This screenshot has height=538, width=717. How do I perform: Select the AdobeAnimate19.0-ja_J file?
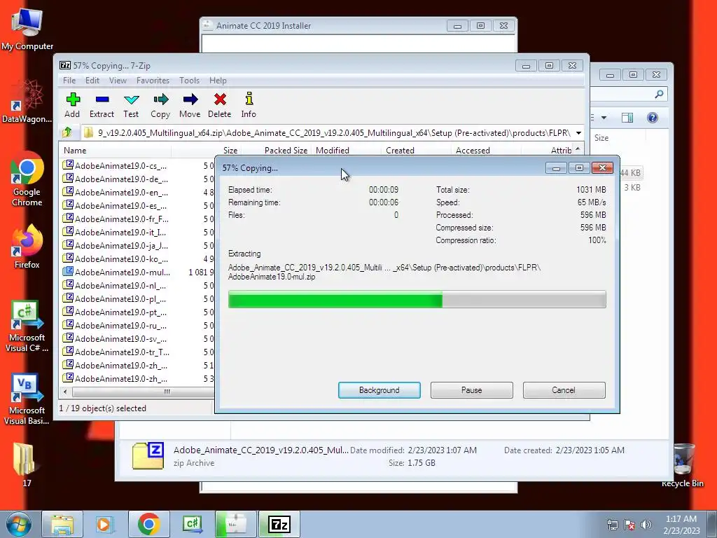pyautogui.click(x=116, y=245)
